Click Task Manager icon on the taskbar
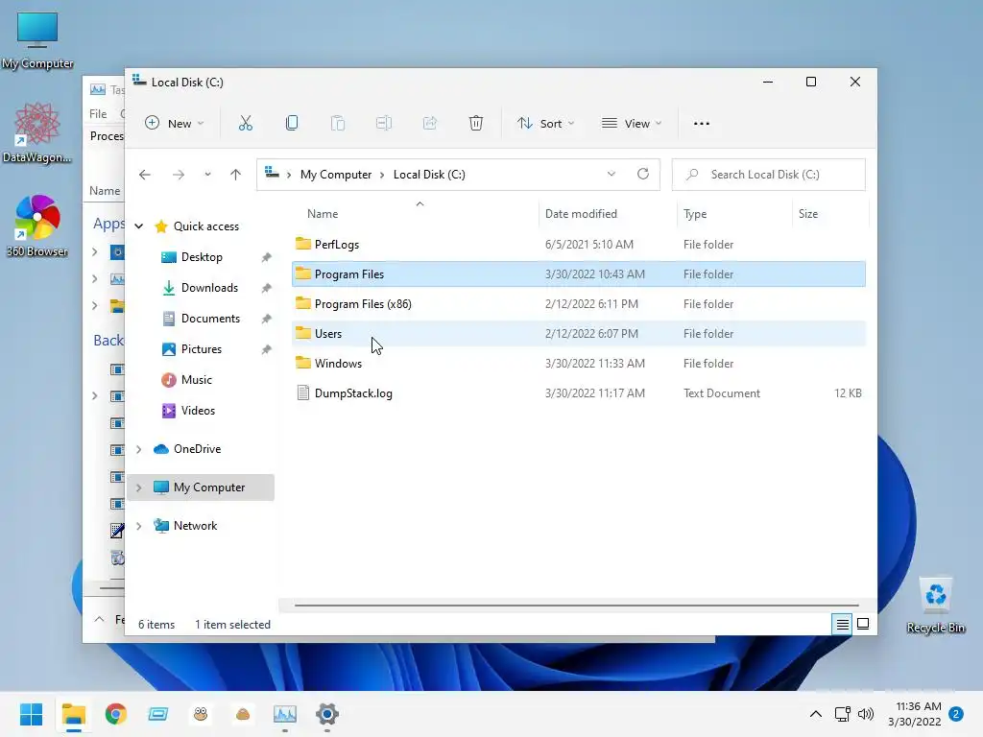This screenshot has height=737, width=983. tap(284, 714)
